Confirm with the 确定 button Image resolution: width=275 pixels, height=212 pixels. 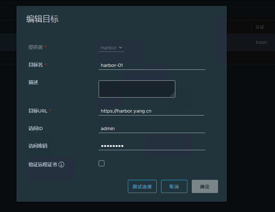coord(205,186)
